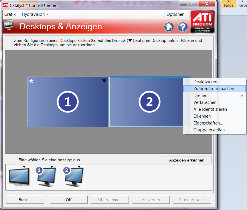The width and height of the screenshot is (247, 210).
Task: Open the Drehen submenu
Action: (x=214, y=96)
